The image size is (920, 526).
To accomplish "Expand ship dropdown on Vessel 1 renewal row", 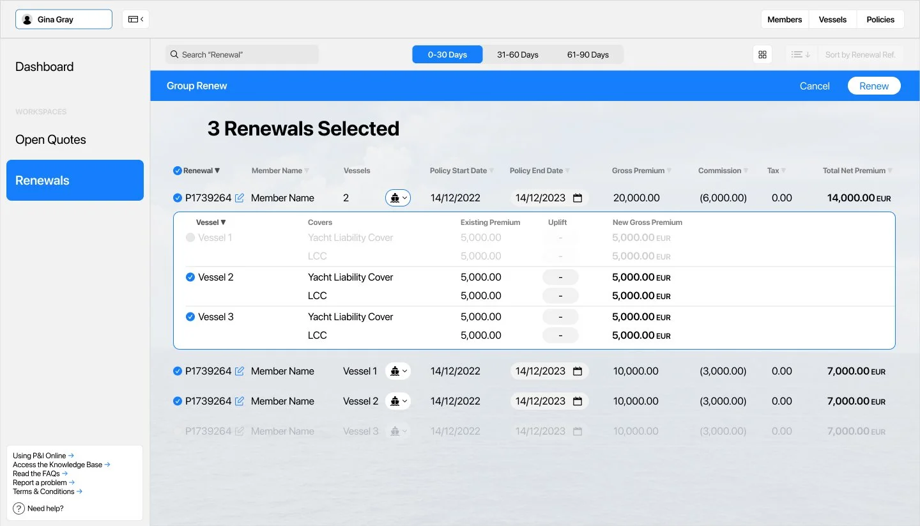I will pyautogui.click(x=398, y=371).
